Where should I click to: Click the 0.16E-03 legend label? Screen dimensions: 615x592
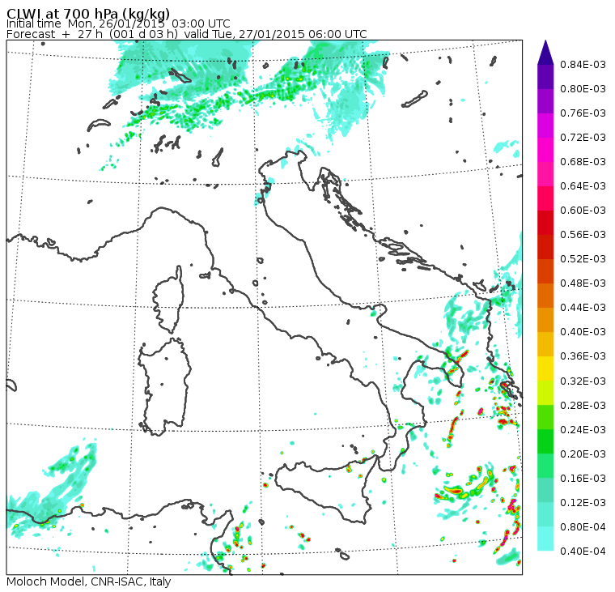[583, 479]
